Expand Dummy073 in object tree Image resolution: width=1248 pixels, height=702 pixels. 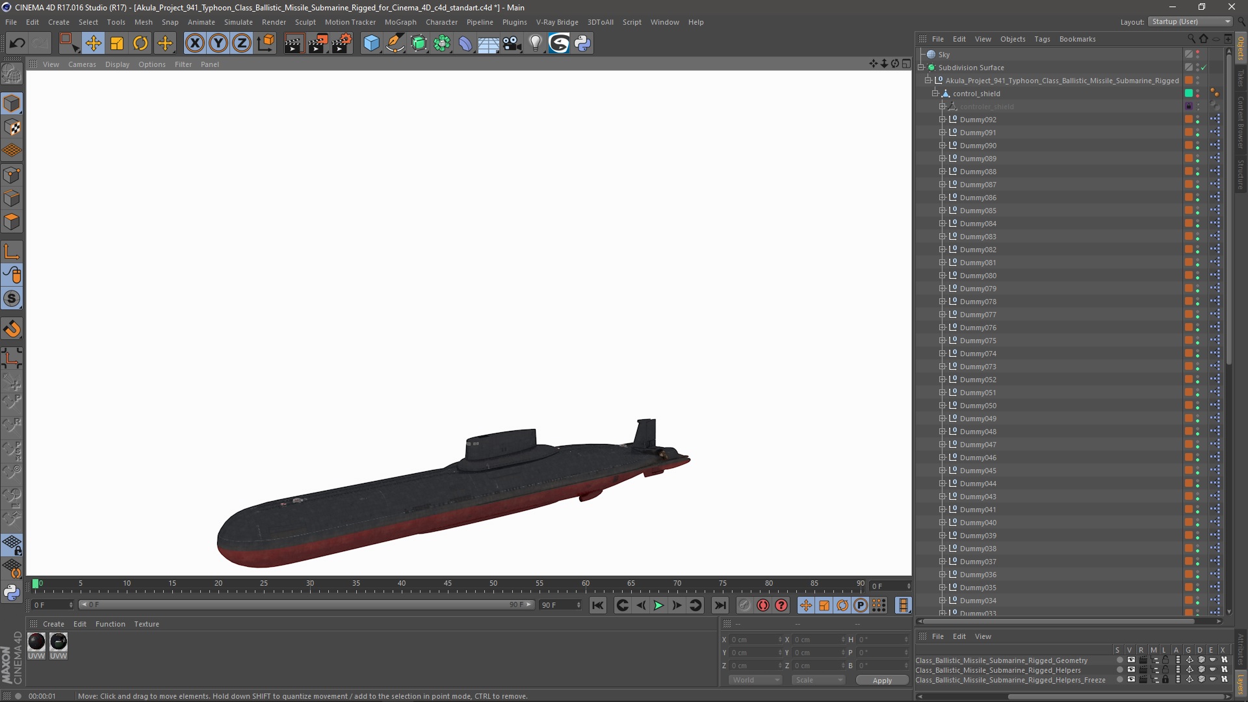click(x=942, y=367)
